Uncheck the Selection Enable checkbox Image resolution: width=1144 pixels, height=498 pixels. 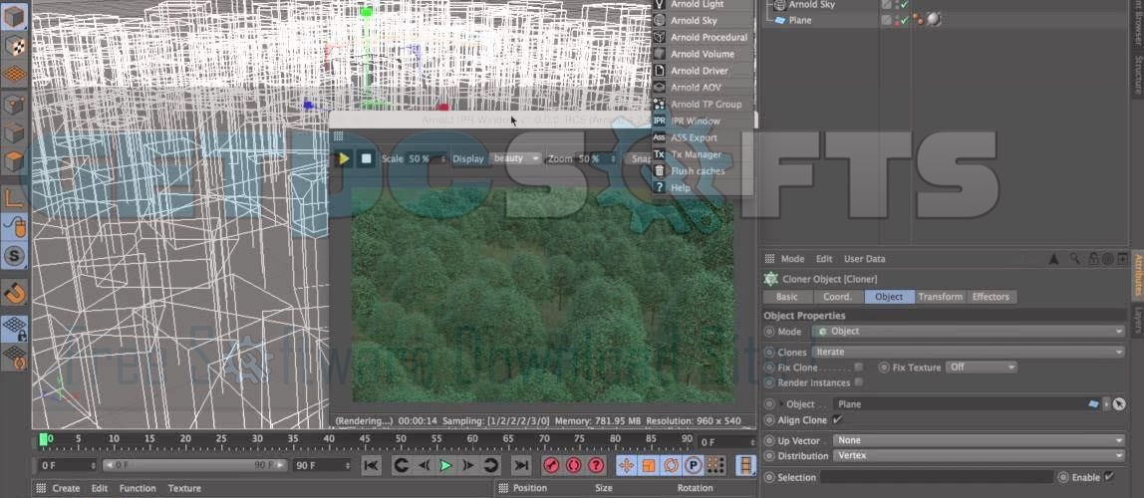(1109, 477)
